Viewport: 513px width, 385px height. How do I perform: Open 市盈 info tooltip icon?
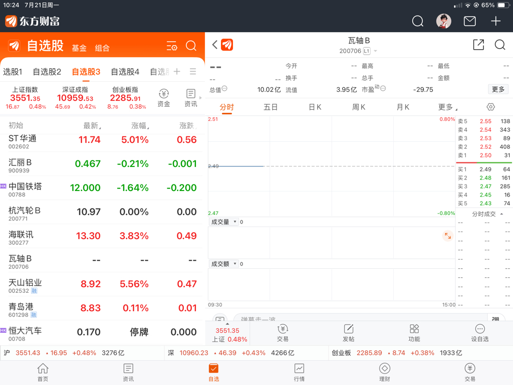(x=383, y=88)
